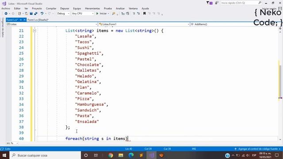The image size is (283, 159).
Task: Click the account avatar icon beside Iniciar sesión
Action: pyautogui.click(x=280, y=8)
